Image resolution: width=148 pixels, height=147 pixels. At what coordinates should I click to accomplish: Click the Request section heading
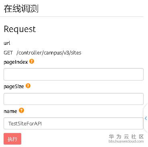(20, 29)
